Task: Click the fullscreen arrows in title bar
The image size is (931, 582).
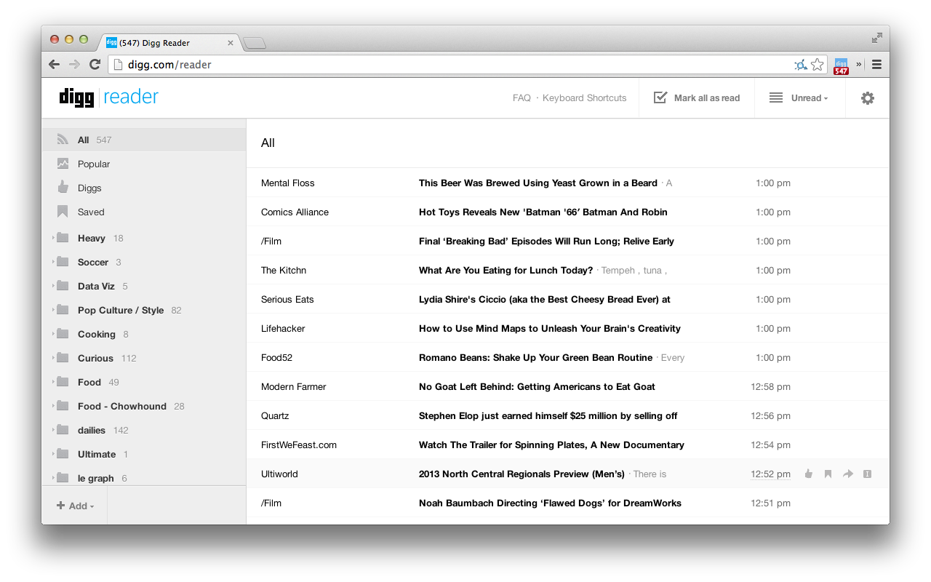Action: coord(877,38)
